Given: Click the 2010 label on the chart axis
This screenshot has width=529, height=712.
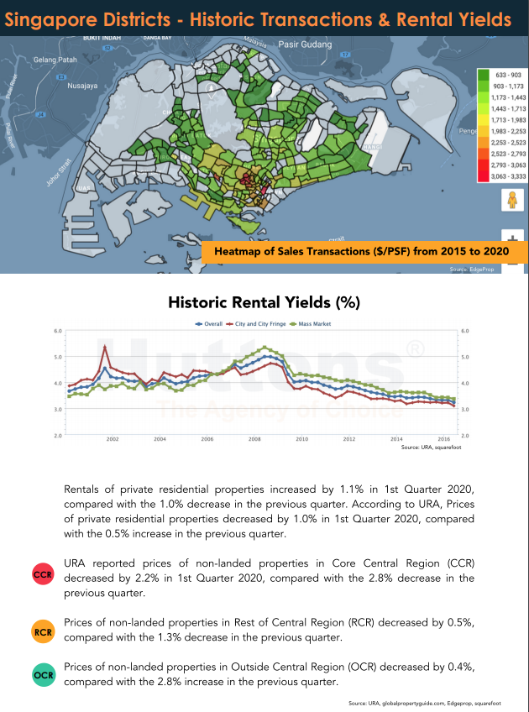Looking at the screenshot, I should pyautogui.click(x=302, y=439).
